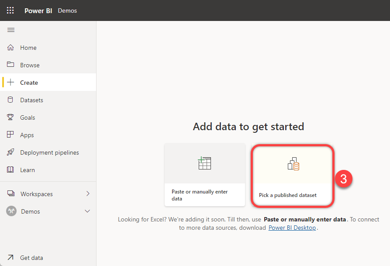
Task: Open the Power BI Desktop download link
Action: 292,228
